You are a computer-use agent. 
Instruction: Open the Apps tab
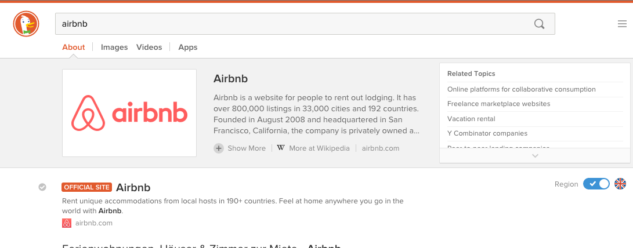pos(188,48)
